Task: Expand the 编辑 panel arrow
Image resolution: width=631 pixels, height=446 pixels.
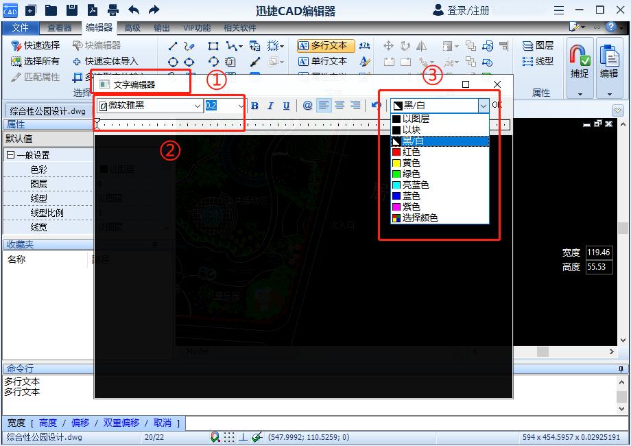Action: [x=609, y=94]
